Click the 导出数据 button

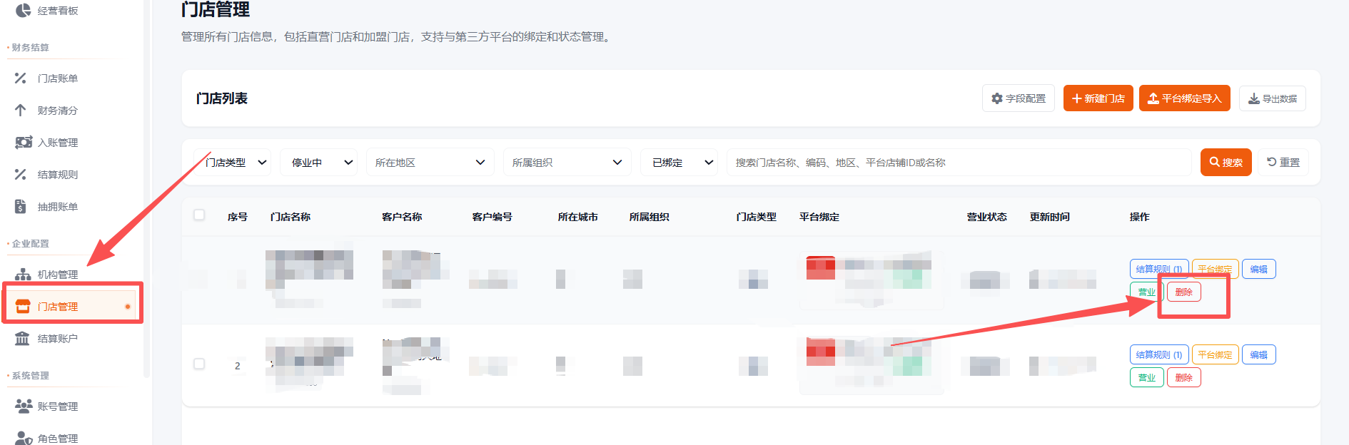1273,98
